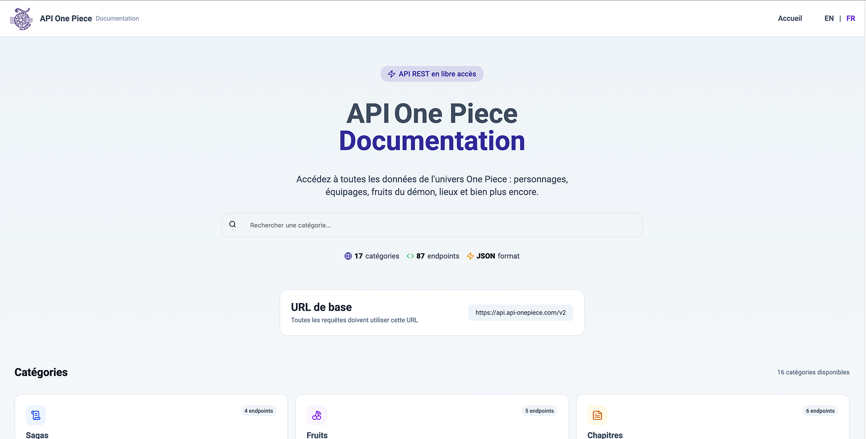The image size is (866, 439).
Task: Open the Fruits category cherry icon
Action: [317, 415]
